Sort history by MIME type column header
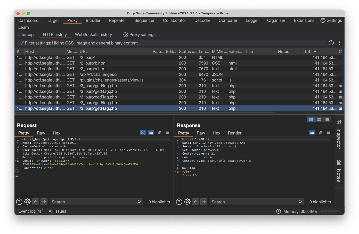The width and height of the screenshot is (359, 234). [x=219, y=51]
